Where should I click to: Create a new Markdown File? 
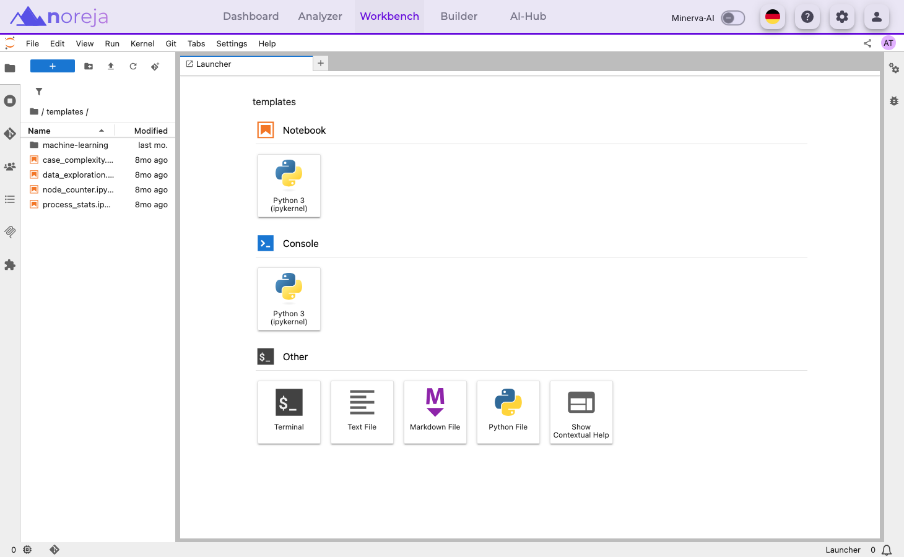[435, 412]
